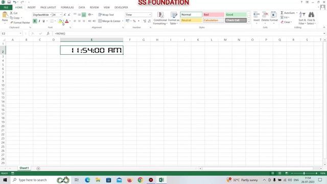This screenshot has height=184, width=327.
Task: Switch to the VIEW tab
Action: click(x=107, y=8)
